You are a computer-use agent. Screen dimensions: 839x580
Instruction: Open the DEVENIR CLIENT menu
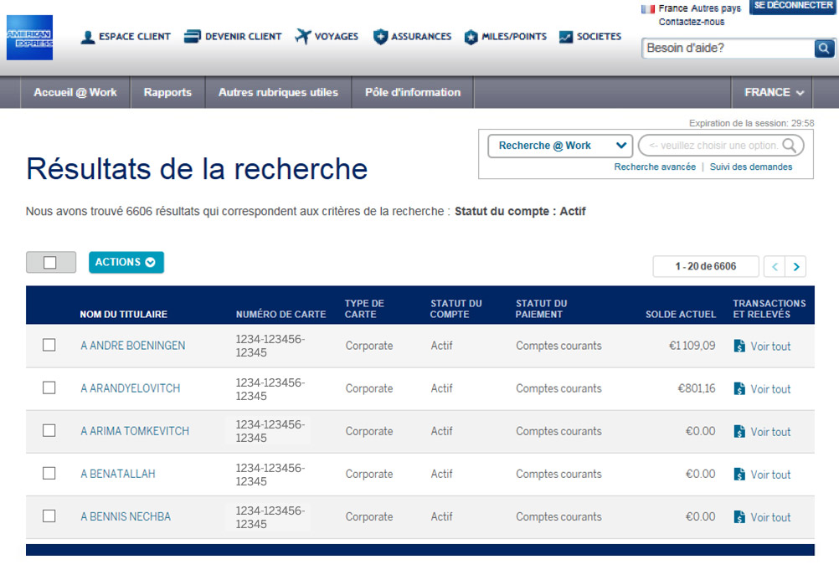244,36
